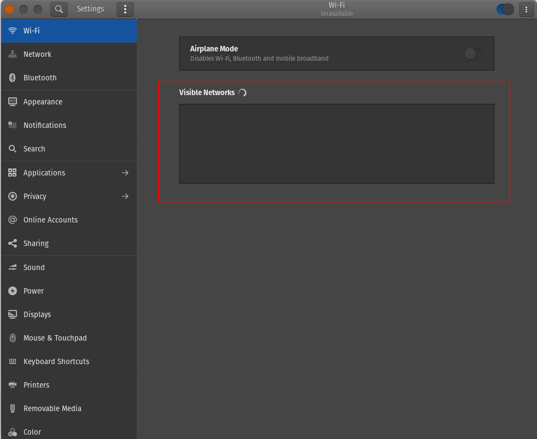This screenshot has width=537, height=439.
Task: Click the Sound speaker icon
Action: 12,267
